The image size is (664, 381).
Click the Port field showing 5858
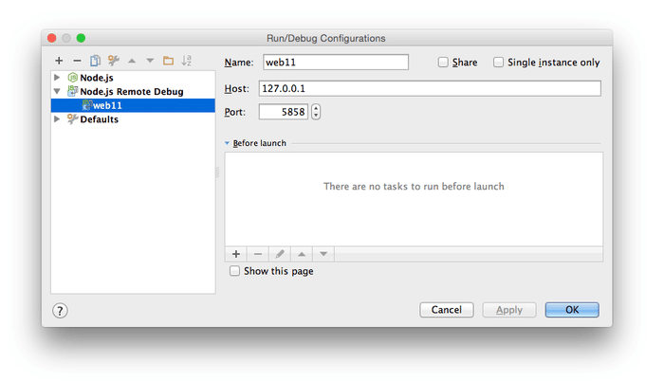(x=284, y=112)
